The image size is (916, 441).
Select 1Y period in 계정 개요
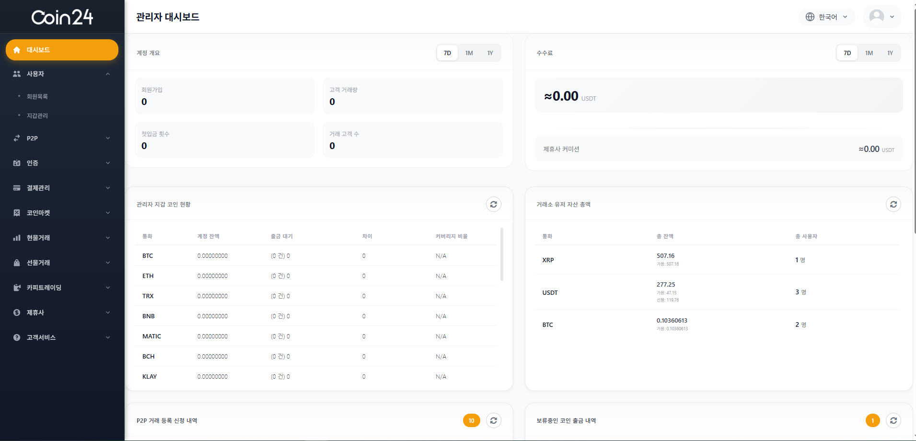click(x=490, y=53)
